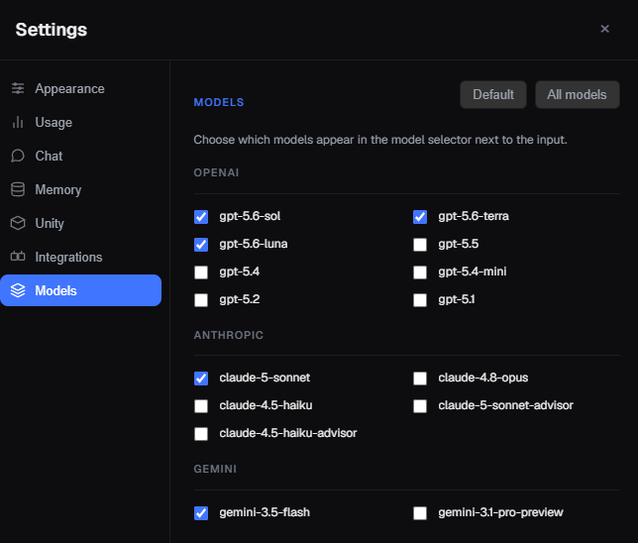Click the Usage bar chart icon
The height and width of the screenshot is (543, 638).
(x=18, y=122)
